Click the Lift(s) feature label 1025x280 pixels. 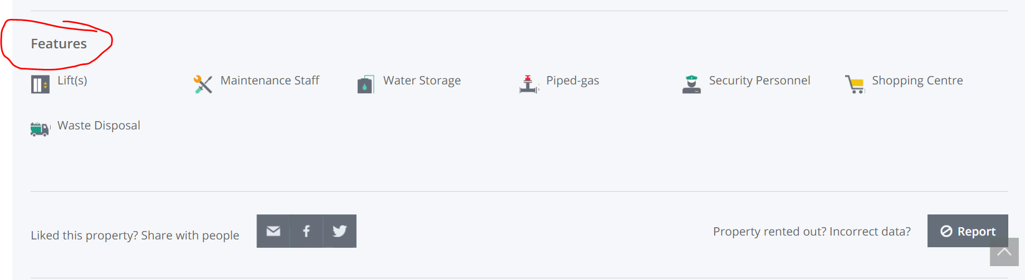[72, 81]
